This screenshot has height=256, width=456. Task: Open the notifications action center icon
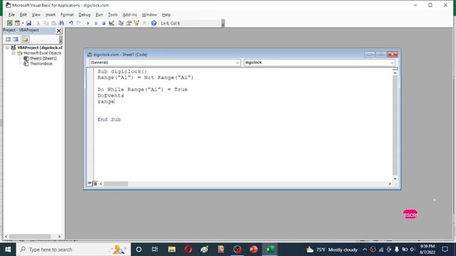click(x=445, y=250)
